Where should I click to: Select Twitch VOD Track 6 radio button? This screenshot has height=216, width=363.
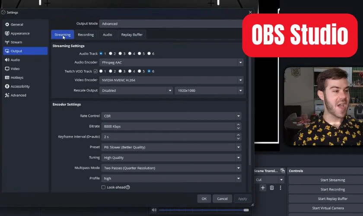(149, 71)
